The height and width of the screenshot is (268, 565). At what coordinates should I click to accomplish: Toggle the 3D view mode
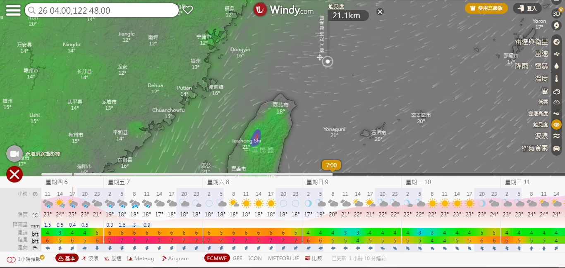tap(556, 13)
